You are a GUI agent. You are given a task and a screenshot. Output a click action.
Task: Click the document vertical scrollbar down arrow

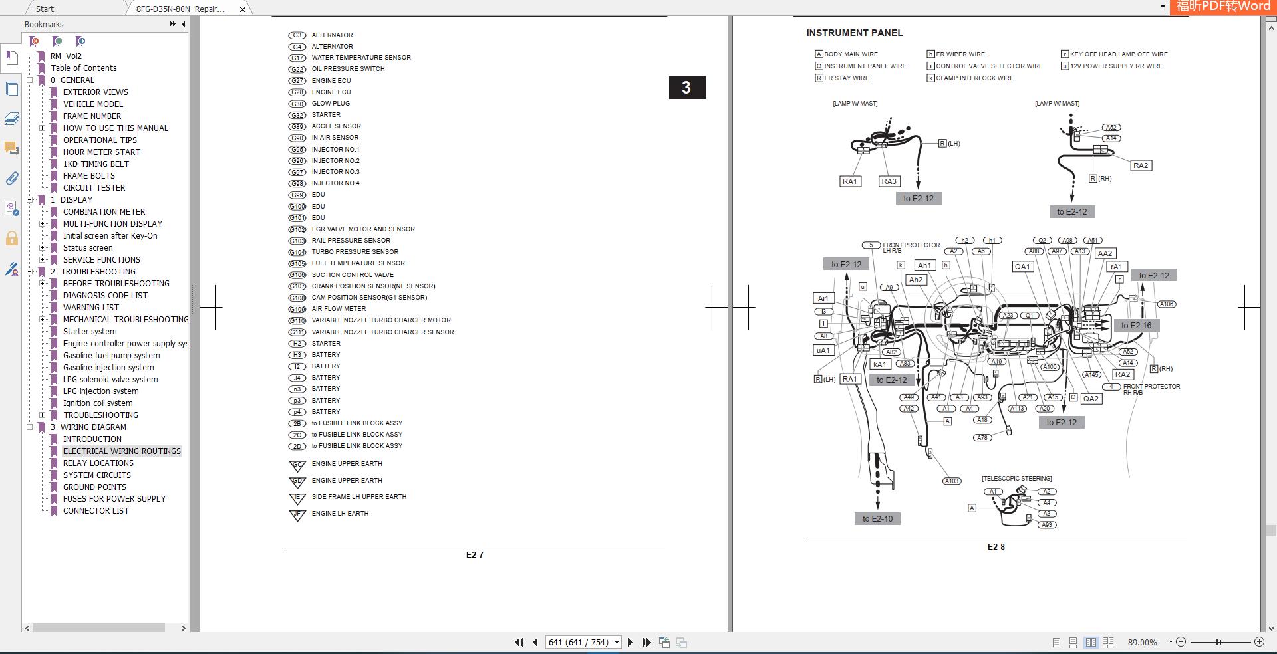pos(1270,627)
